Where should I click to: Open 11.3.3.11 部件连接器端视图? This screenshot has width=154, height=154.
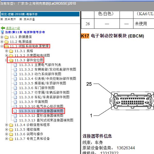[41, 111]
